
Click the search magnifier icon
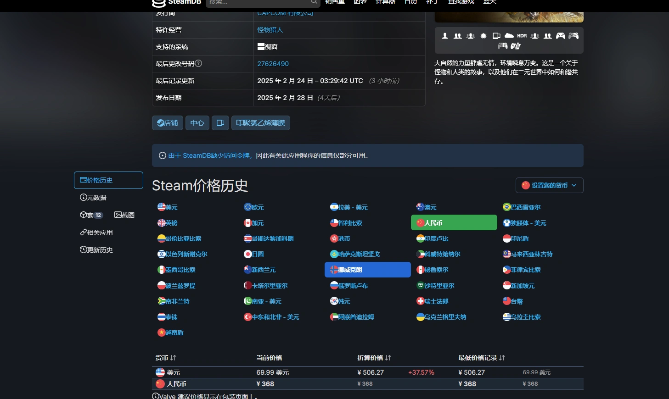point(314,2)
